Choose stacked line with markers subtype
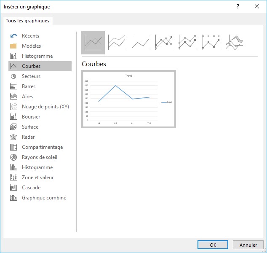267x253 pixels. [187, 43]
